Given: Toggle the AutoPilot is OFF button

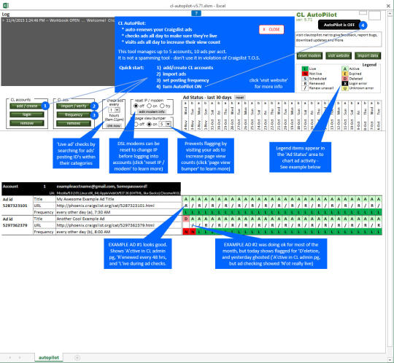Looking at the screenshot, I should [339, 25].
